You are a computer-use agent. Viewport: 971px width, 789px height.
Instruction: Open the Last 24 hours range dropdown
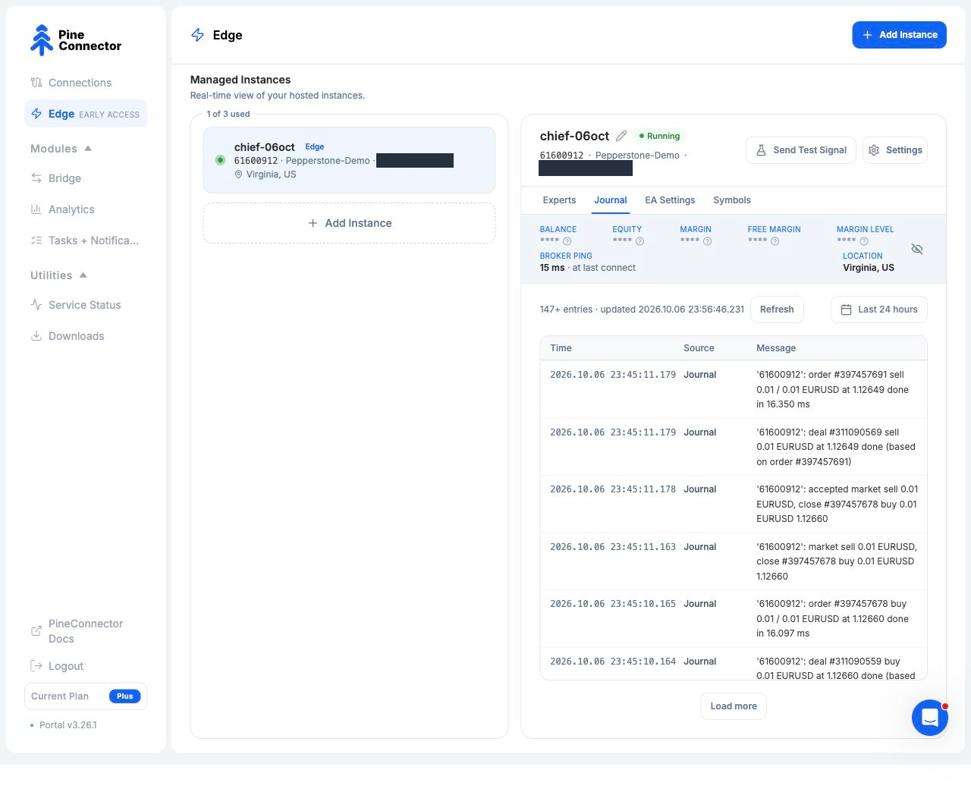click(x=878, y=310)
